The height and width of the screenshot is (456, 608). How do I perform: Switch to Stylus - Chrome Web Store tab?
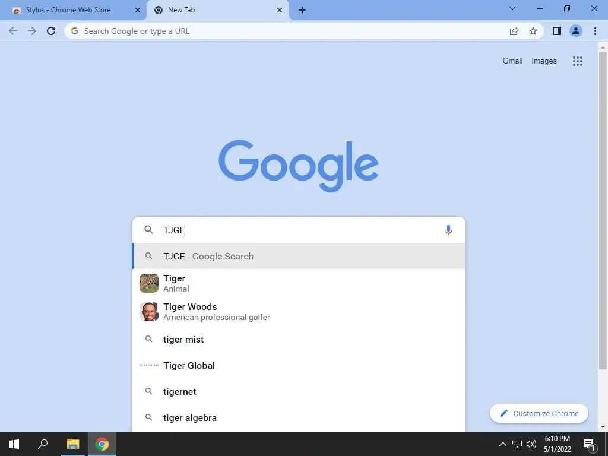[73, 10]
